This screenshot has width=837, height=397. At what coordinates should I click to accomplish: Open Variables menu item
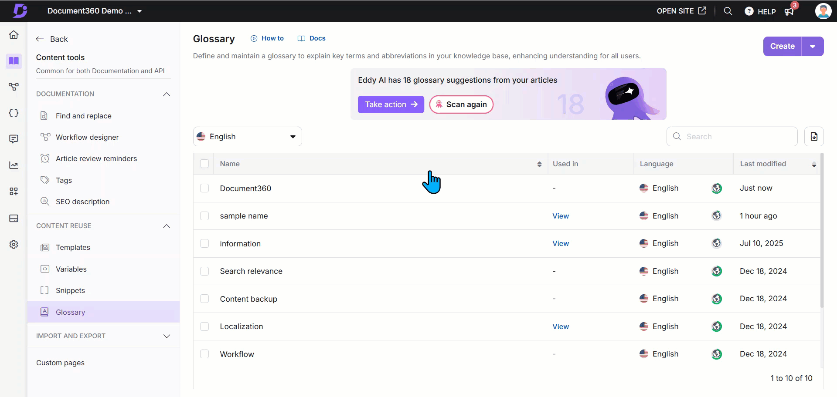tap(103, 269)
